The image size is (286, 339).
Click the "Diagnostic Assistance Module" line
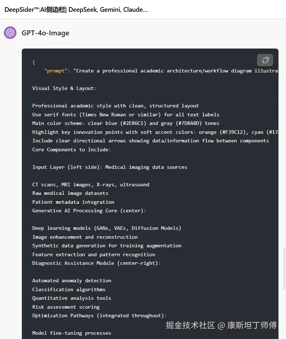[x=96, y=263]
